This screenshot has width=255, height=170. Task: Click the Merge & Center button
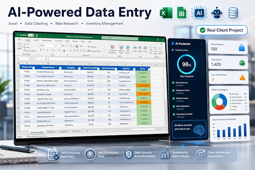(x=95, y=51)
